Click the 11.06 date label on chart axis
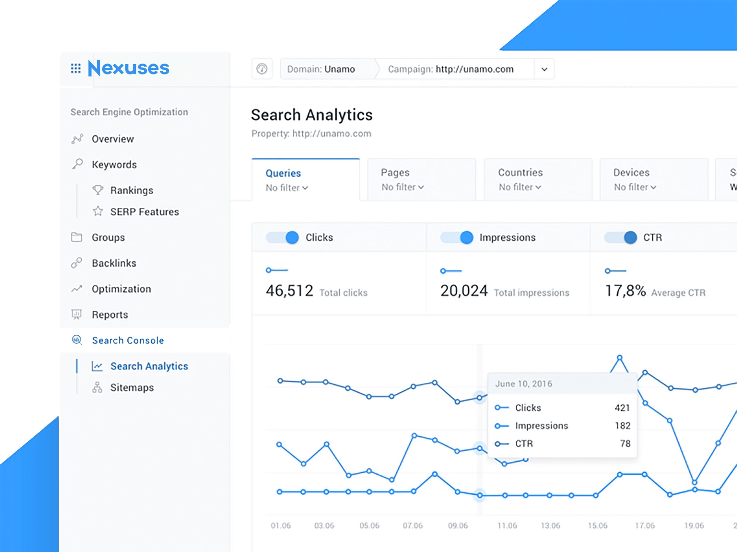 507,525
